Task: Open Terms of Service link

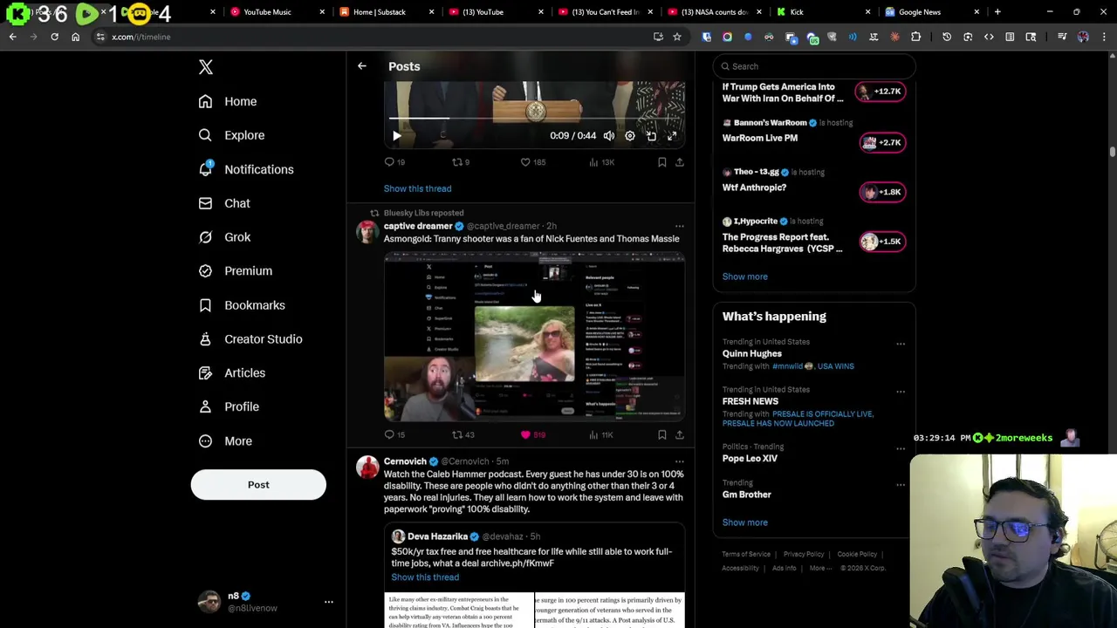Action: tap(746, 554)
